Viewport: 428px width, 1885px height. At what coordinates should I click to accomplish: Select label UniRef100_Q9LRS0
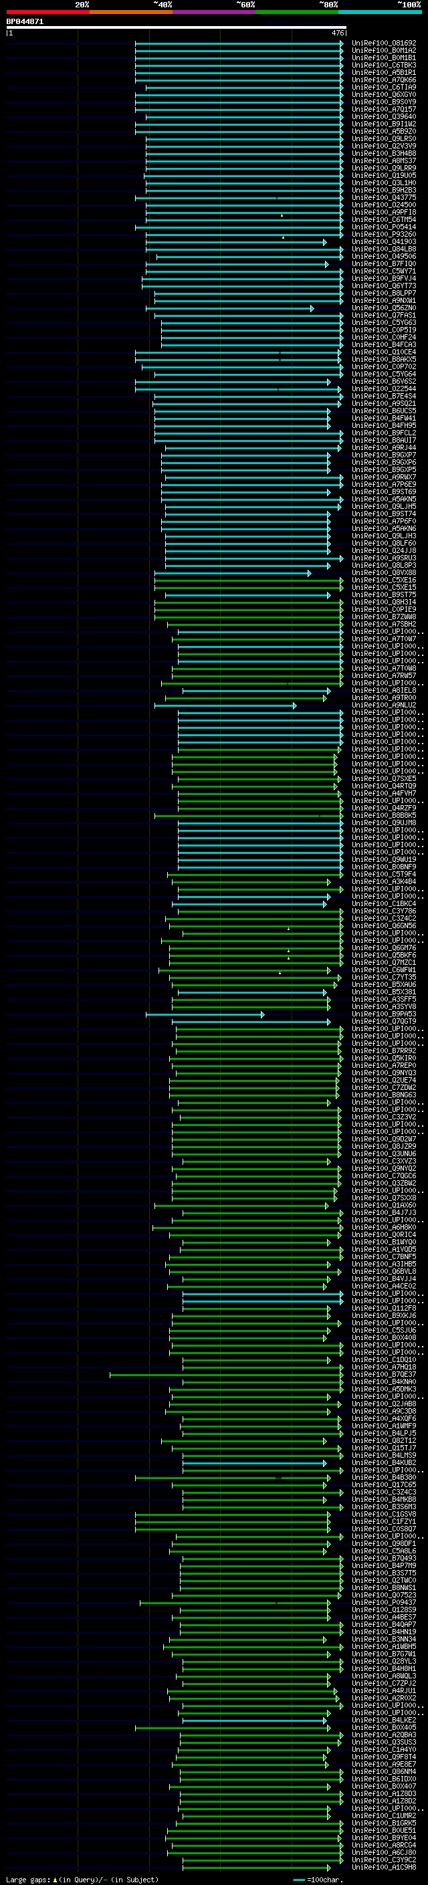(384, 138)
